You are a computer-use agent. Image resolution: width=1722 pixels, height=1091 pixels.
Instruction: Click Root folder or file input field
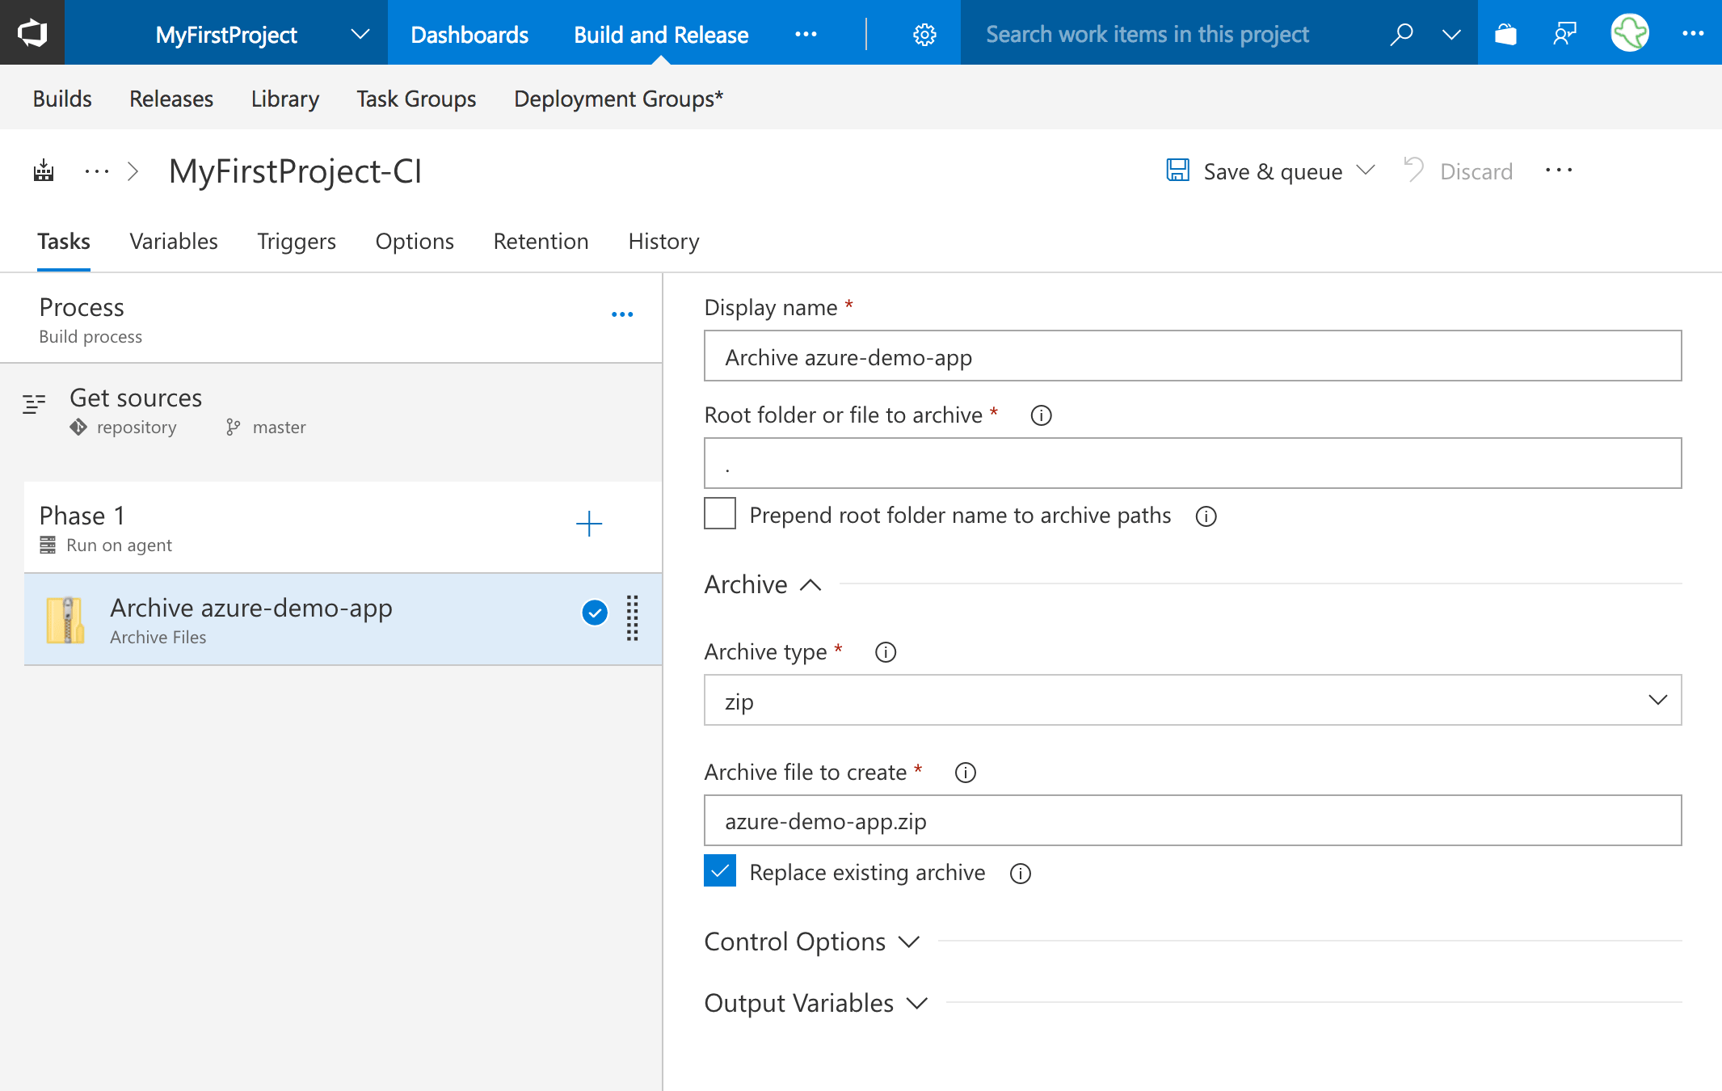[x=1193, y=463]
